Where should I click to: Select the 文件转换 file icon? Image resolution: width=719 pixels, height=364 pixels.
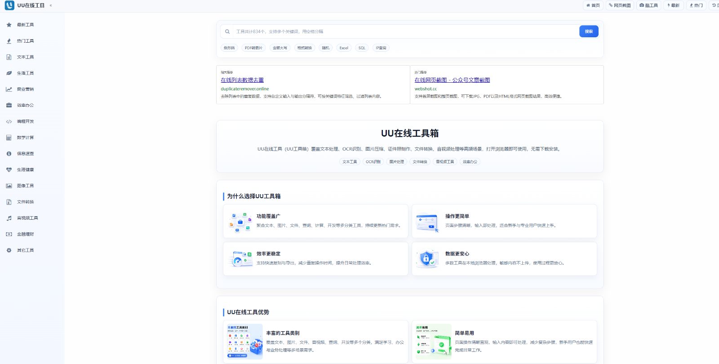(9, 202)
